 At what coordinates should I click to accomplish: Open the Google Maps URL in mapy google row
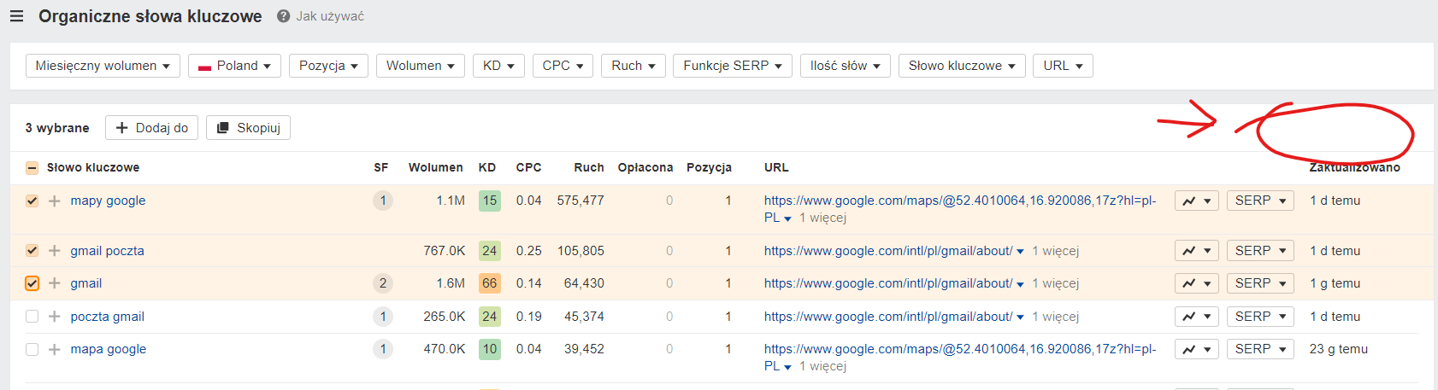960,209
